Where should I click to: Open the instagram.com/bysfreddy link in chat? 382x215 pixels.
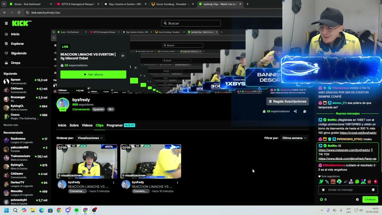344,150
